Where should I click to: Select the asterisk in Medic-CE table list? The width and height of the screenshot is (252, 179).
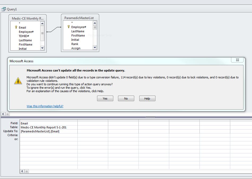(19, 23)
